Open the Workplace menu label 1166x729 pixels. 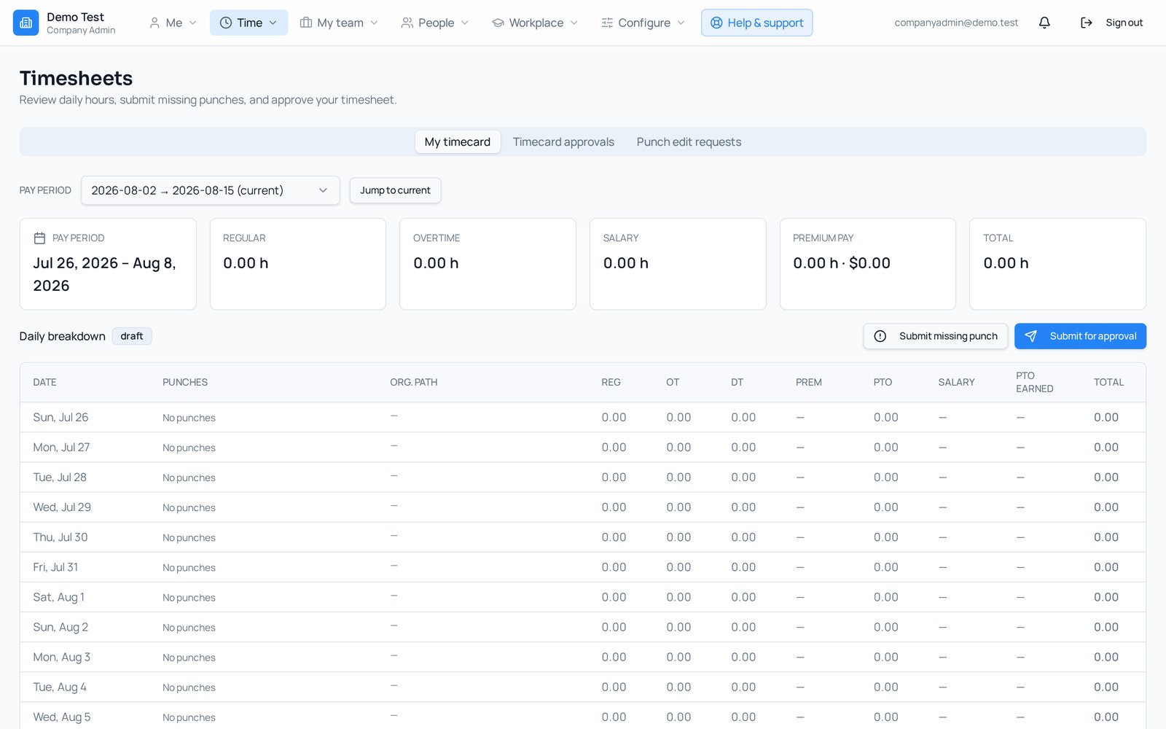(x=536, y=23)
